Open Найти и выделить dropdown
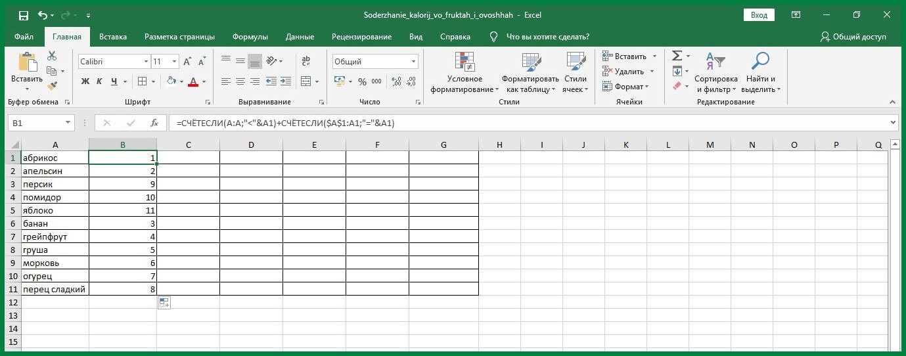 pos(761,73)
